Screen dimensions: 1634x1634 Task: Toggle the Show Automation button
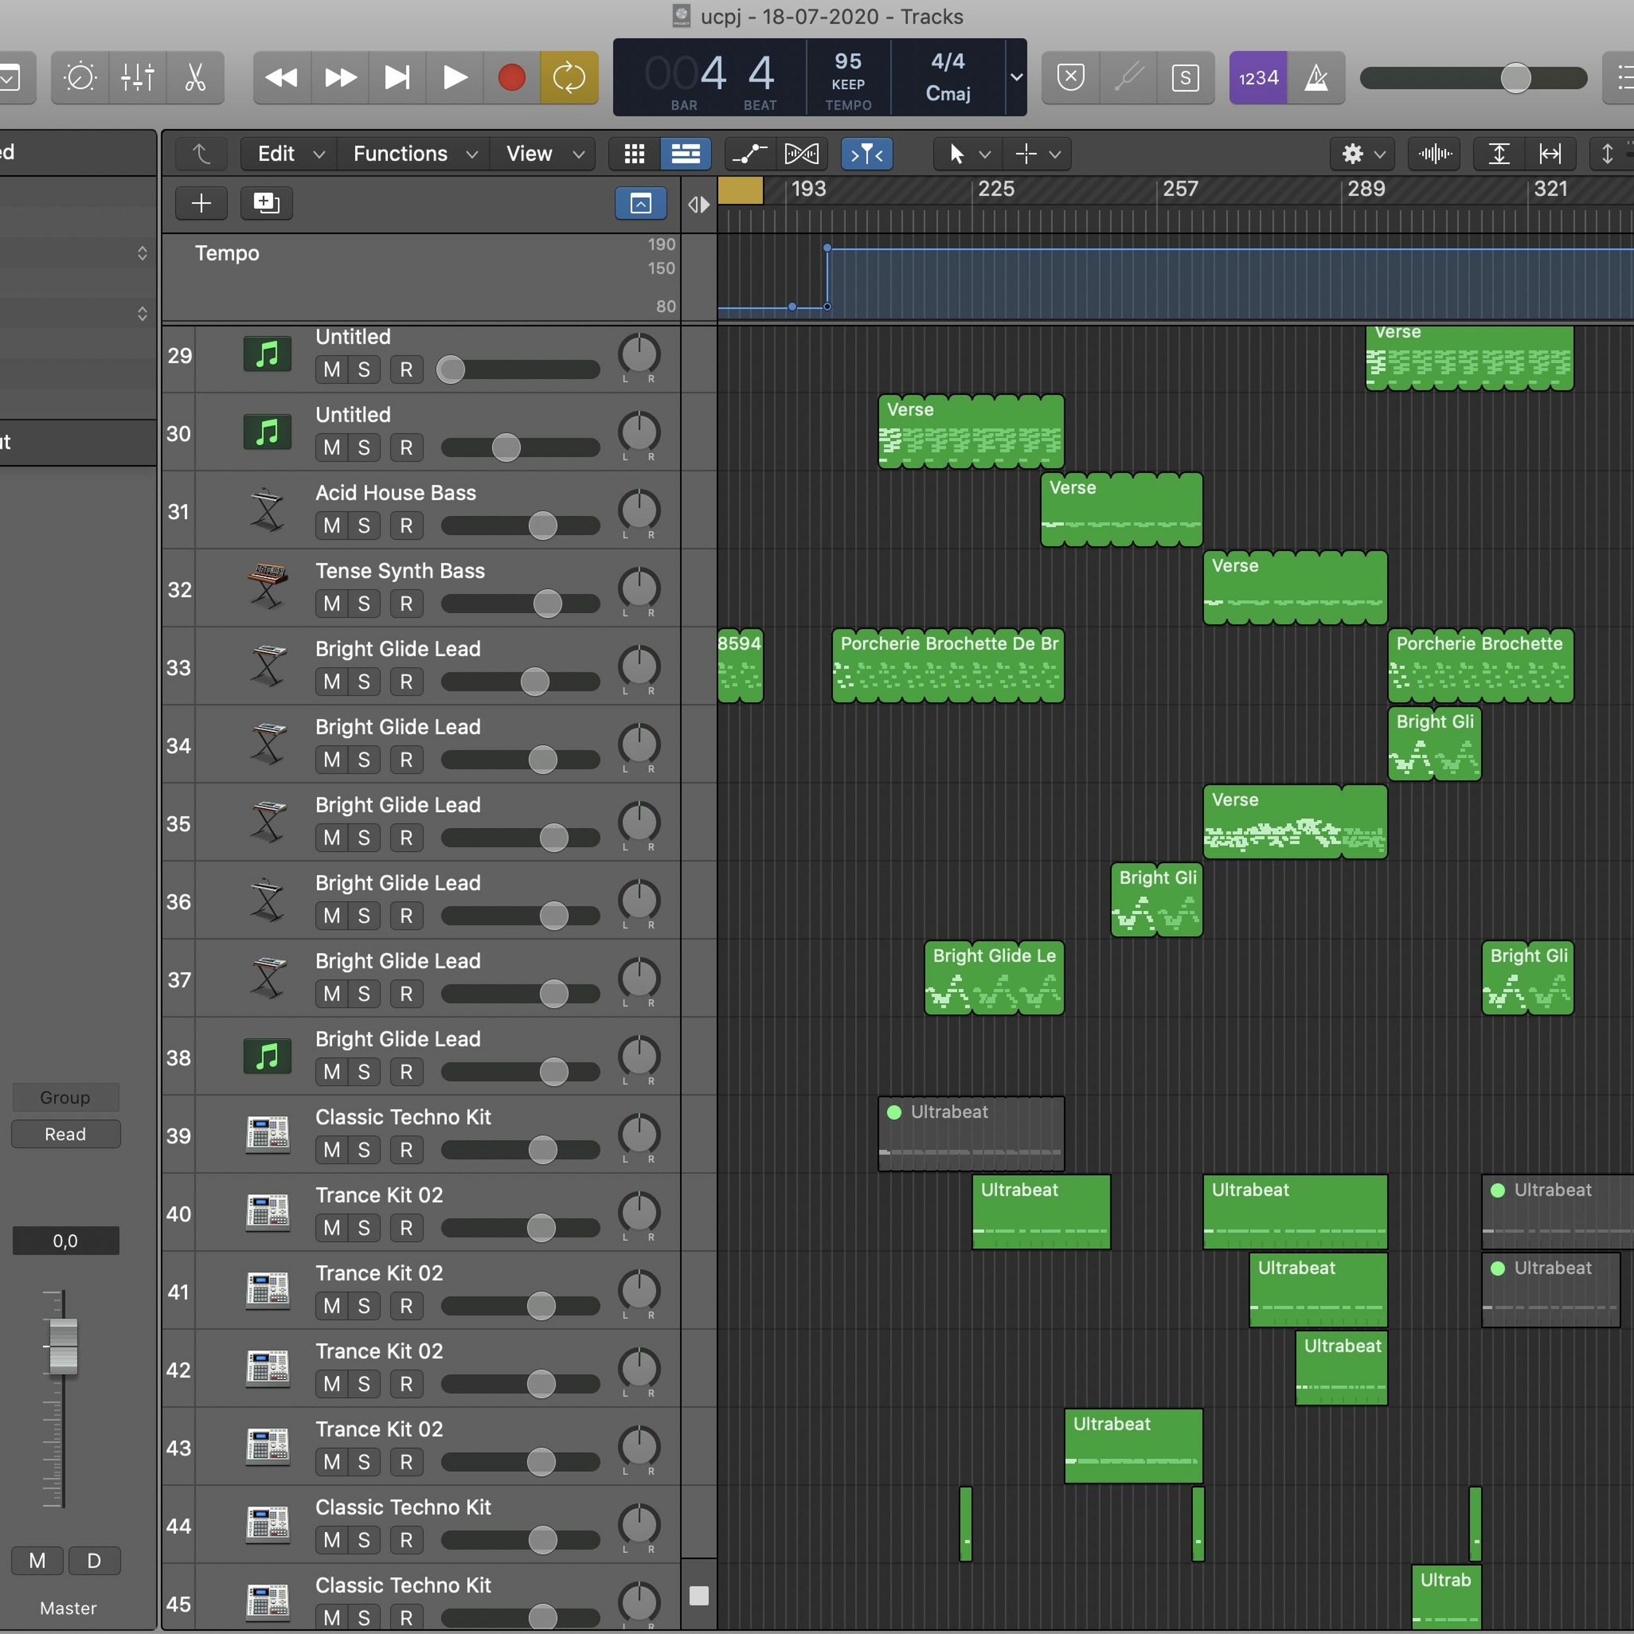tap(749, 154)
